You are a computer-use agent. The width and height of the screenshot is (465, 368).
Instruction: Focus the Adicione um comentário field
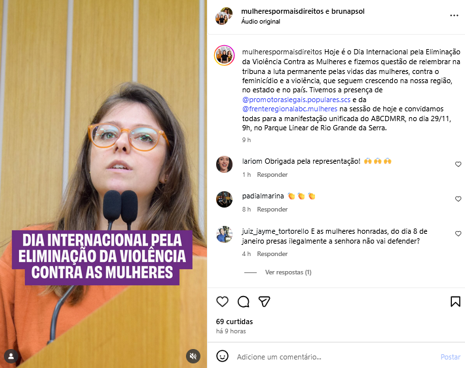335,357
